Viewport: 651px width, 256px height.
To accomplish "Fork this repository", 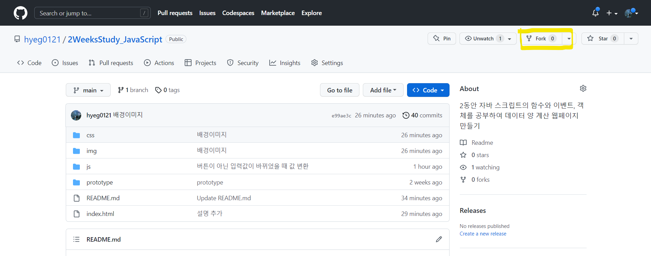I will (541, 39).
